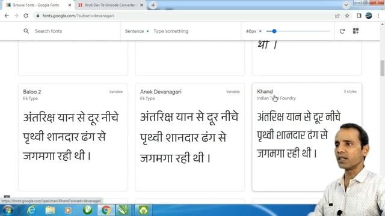Open File Explorer from taskbar
385x216 pixels.
click(50, 210)
